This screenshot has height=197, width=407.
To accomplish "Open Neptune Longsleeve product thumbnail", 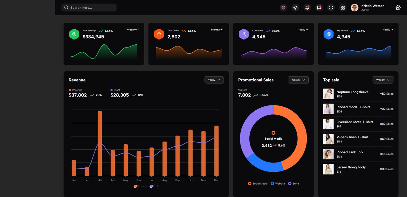I will [x=328, y=94].
